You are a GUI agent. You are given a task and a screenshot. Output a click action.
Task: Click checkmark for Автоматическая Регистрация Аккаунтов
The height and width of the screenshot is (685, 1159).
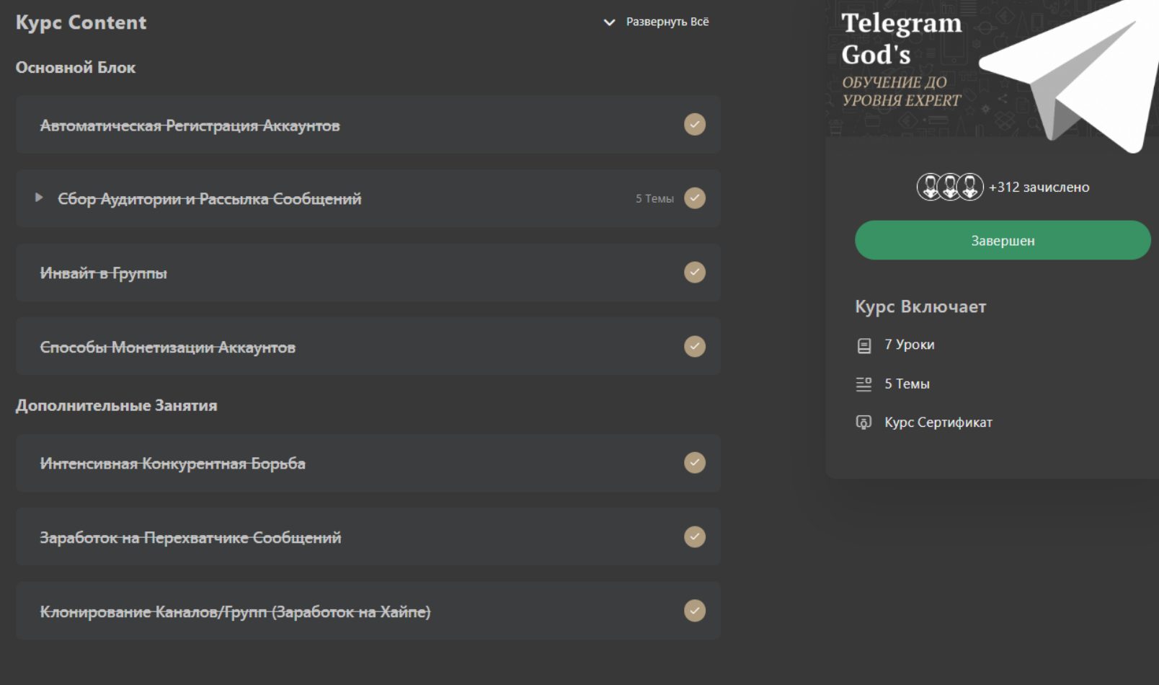694,125
